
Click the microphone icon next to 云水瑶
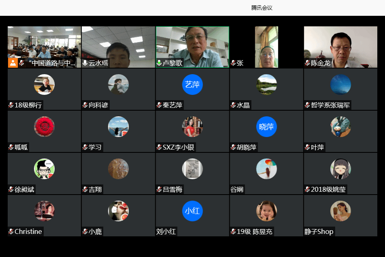point(85,63)
